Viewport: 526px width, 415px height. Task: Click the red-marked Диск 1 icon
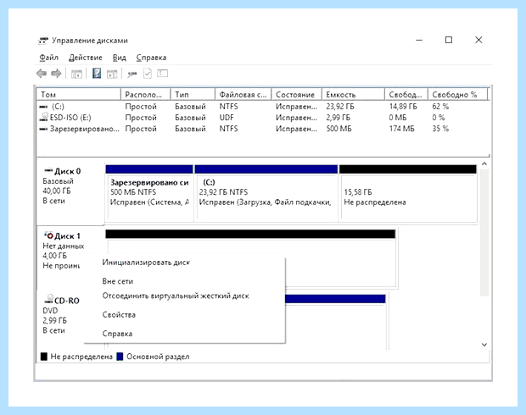(48, 235)
